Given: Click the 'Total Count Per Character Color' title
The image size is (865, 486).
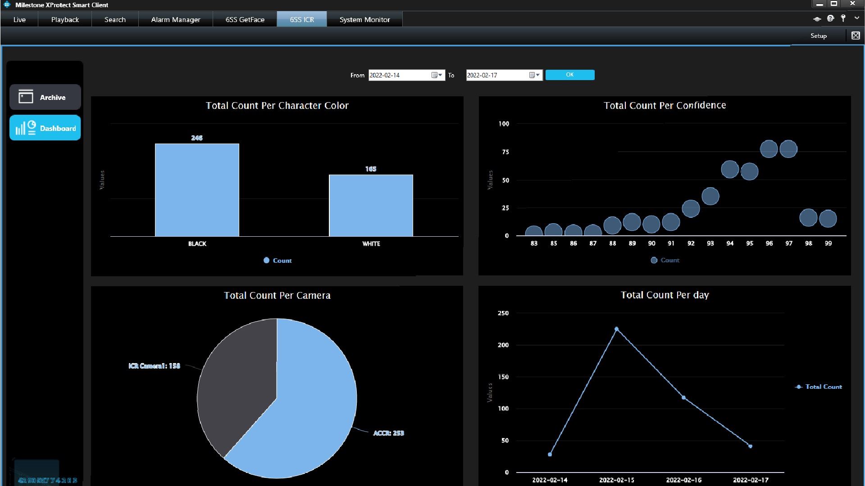Looking at the screenshot, I should tap(277, 105).
